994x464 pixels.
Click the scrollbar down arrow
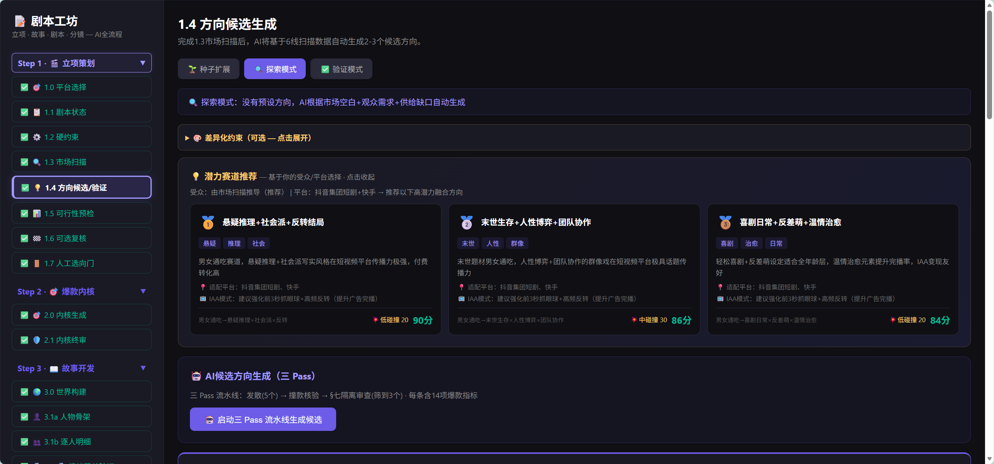pyautogui.click(x=990, y=459)
